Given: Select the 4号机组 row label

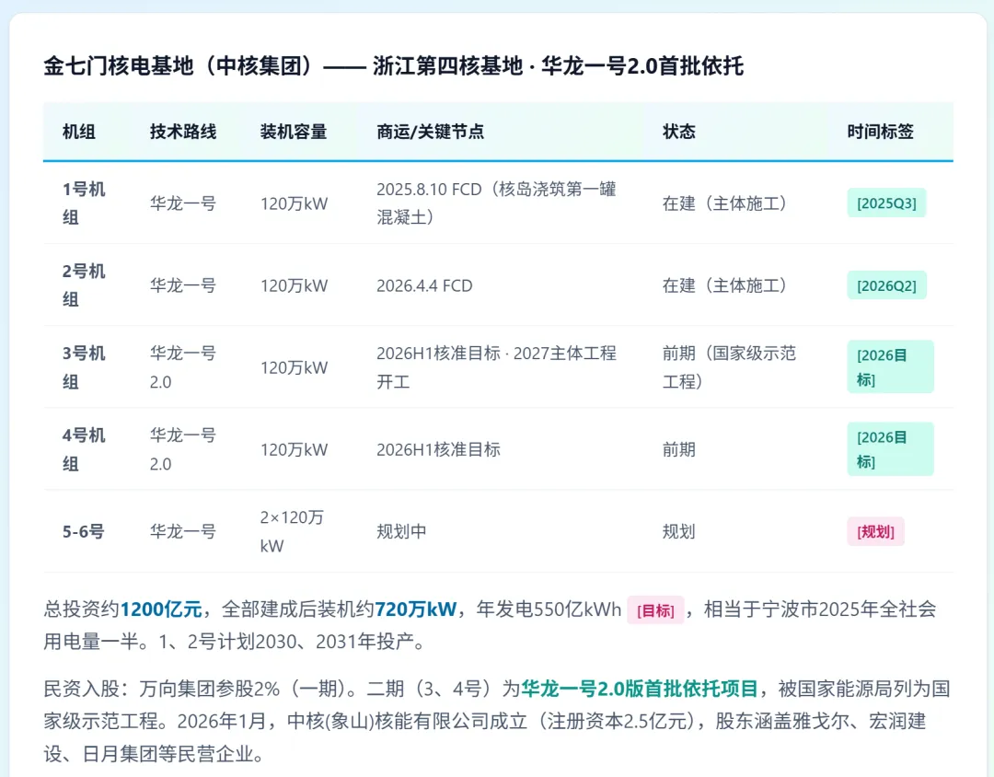Looking at the screenshot, I should pyautogui.click(x=84, y=449).
